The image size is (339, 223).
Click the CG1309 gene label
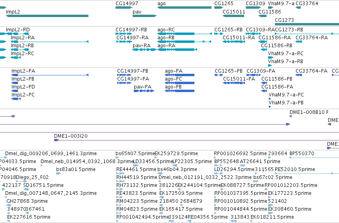pos(255,4)
